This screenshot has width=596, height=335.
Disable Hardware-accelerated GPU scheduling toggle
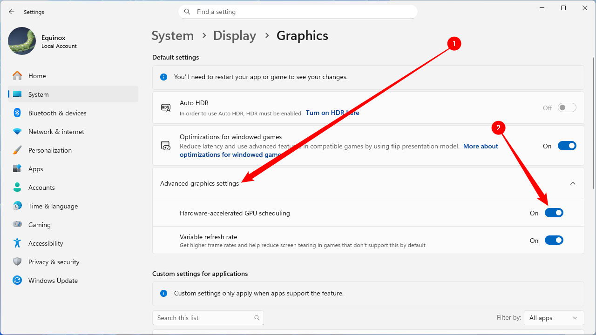554,213
